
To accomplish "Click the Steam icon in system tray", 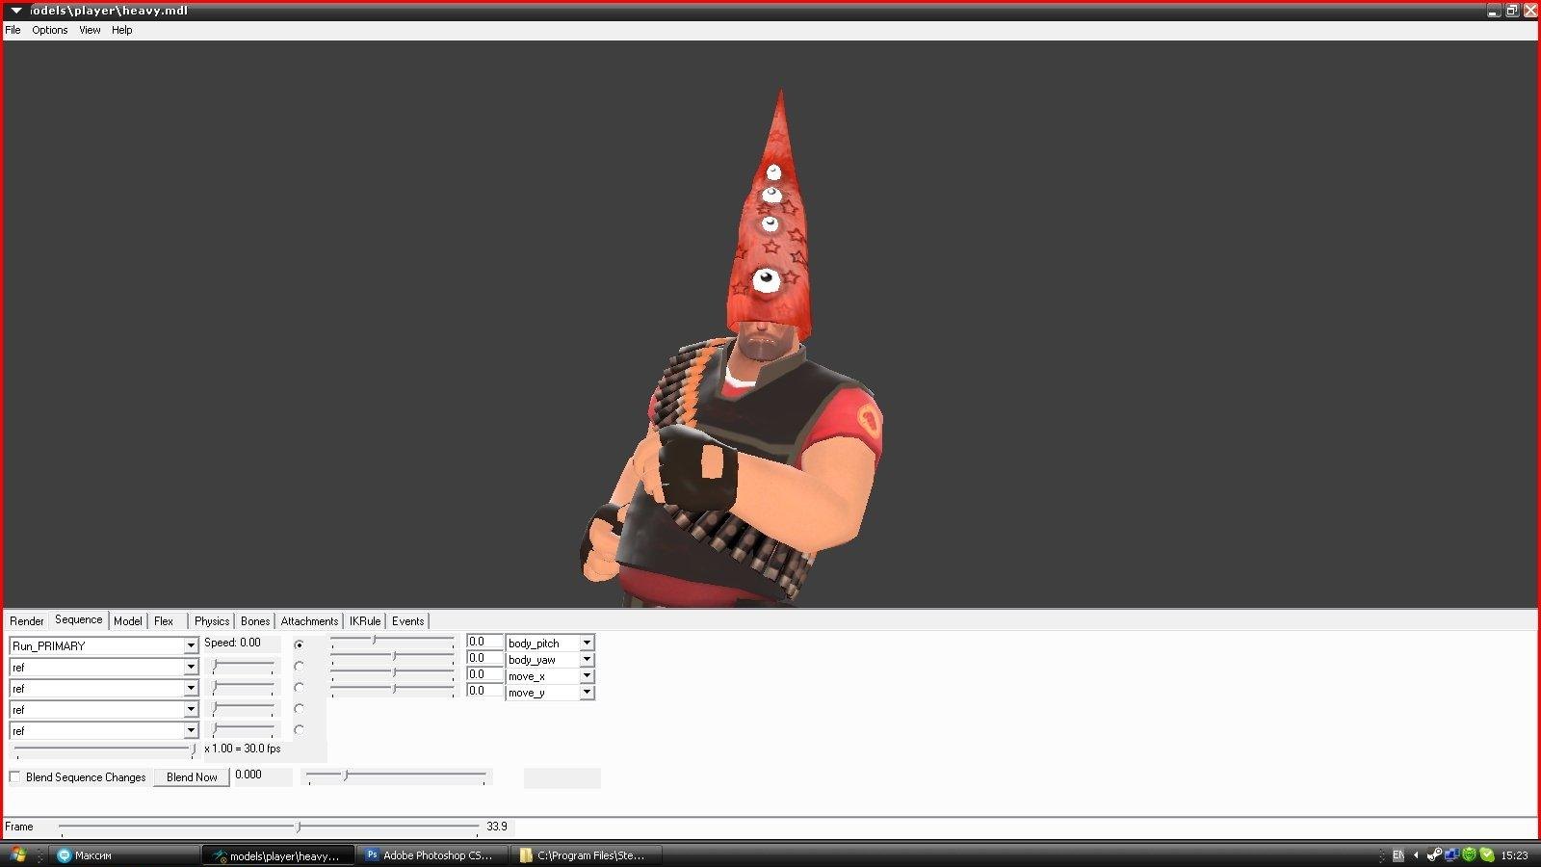I will coord(1434,854).
